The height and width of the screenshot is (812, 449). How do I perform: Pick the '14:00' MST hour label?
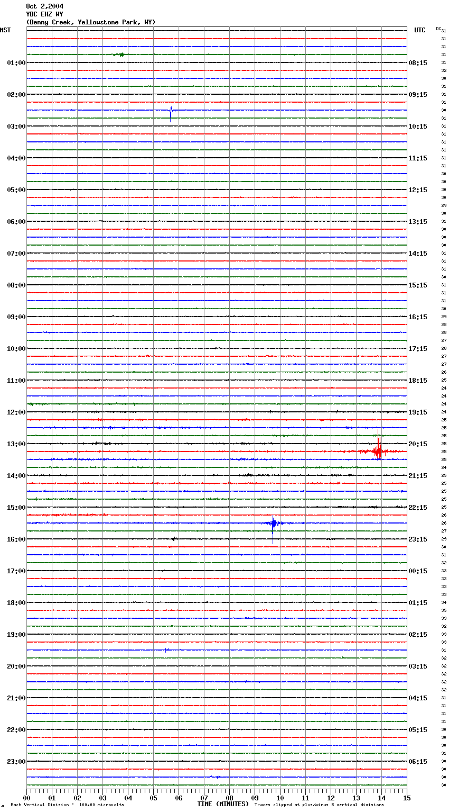point(16,476)
